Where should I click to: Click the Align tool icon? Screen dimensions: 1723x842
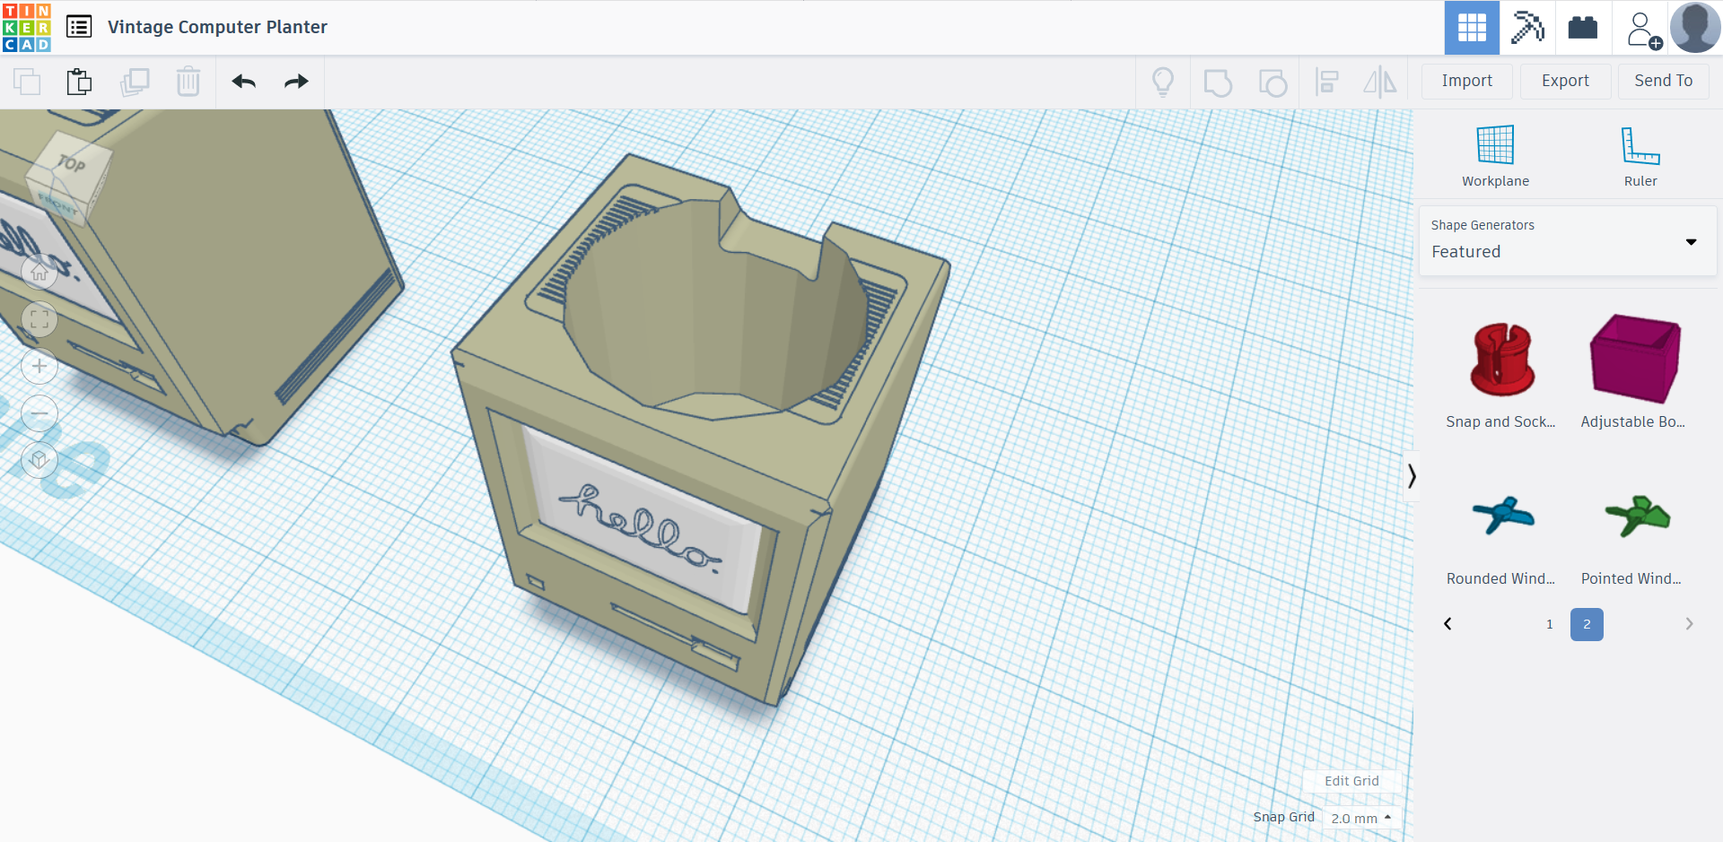point(1326,82)
